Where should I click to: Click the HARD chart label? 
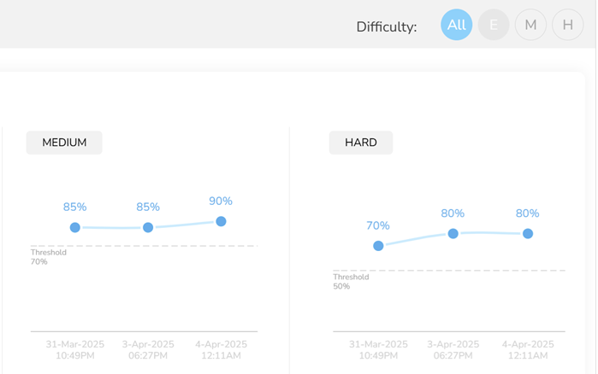click(x=360, y=143)
